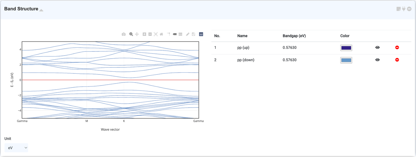
Task: Select the Zoom magnifier tool
Action: 131,34
